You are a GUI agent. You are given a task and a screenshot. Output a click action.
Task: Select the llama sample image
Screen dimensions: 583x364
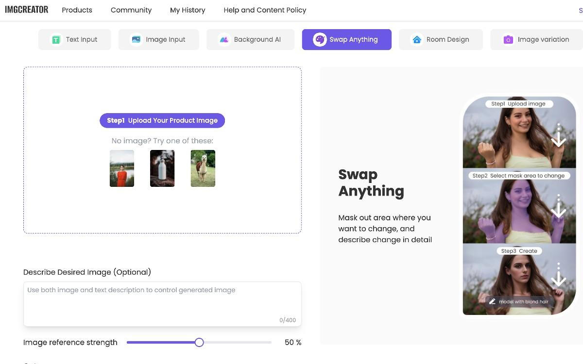[203, 168]
